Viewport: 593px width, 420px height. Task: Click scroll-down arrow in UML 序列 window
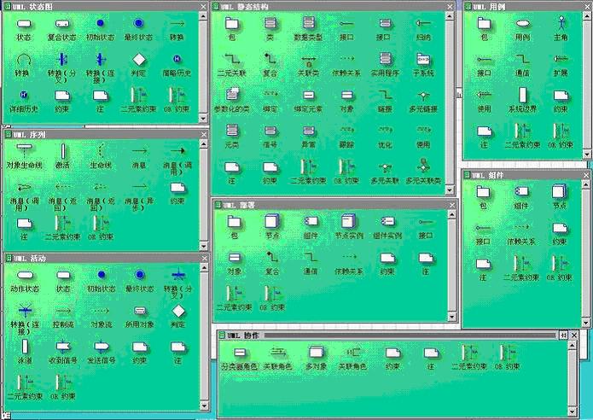click(204, 246)
